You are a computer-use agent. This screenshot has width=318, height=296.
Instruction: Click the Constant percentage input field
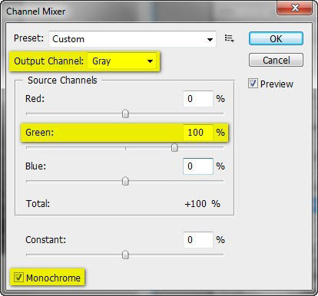pos(198,240)
